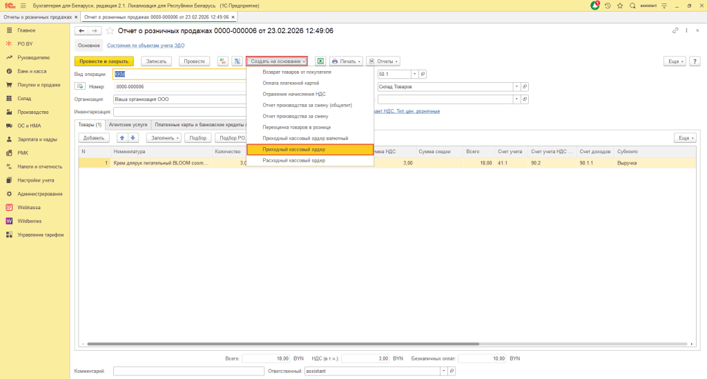Choose Возврат товаров от покупателя from menu
Viewport: 707px width, 379px height.
click(x=297, y=72)
